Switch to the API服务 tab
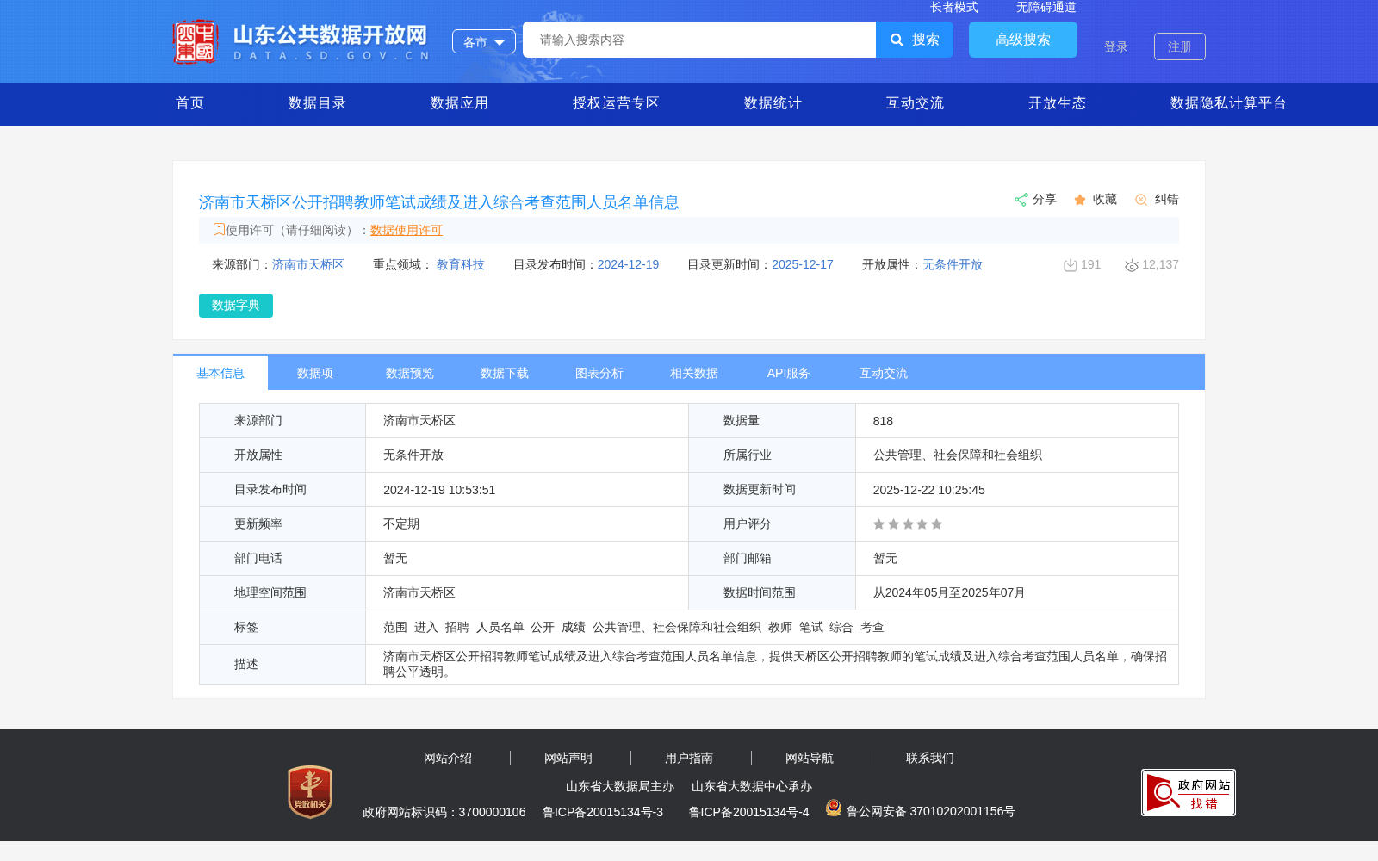 click(x=789, y=373)
